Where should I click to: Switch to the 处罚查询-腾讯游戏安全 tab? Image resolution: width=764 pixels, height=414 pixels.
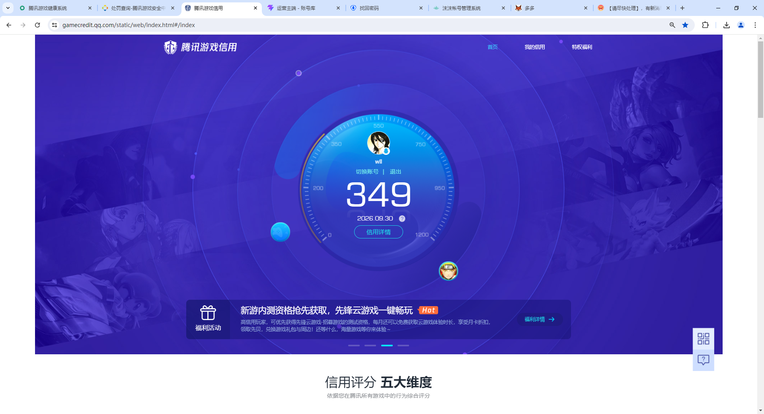[x=138, y=8]
